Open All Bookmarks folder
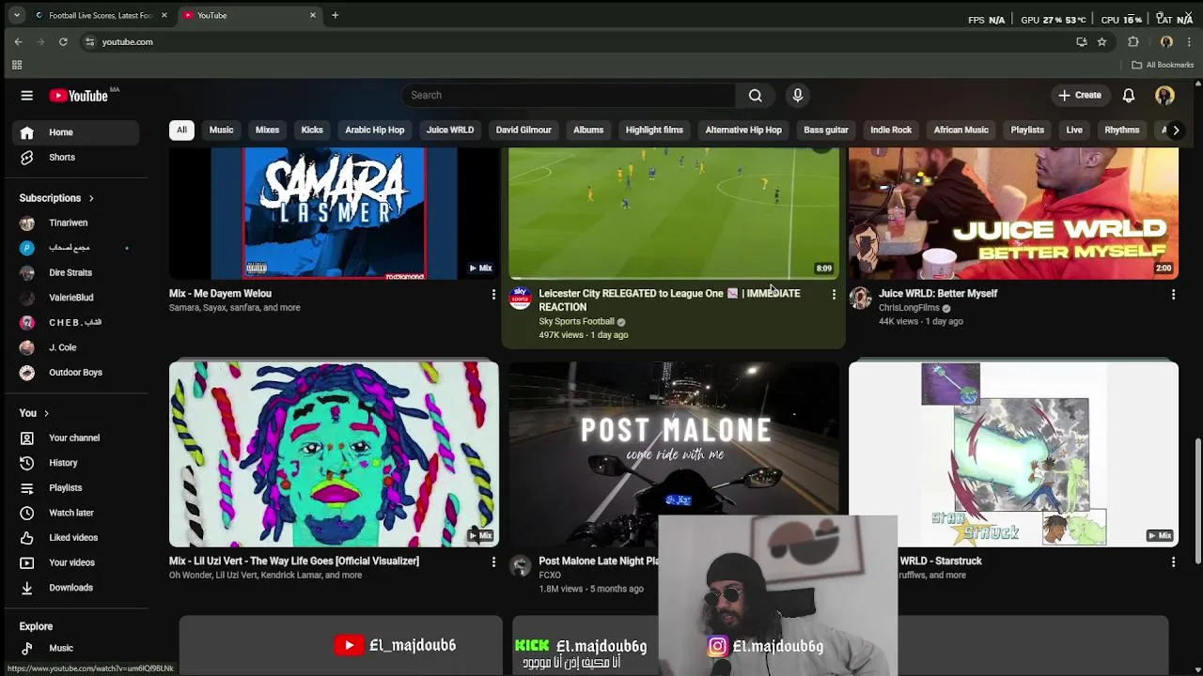The image size is (1203, 676). click(1163, 65)
